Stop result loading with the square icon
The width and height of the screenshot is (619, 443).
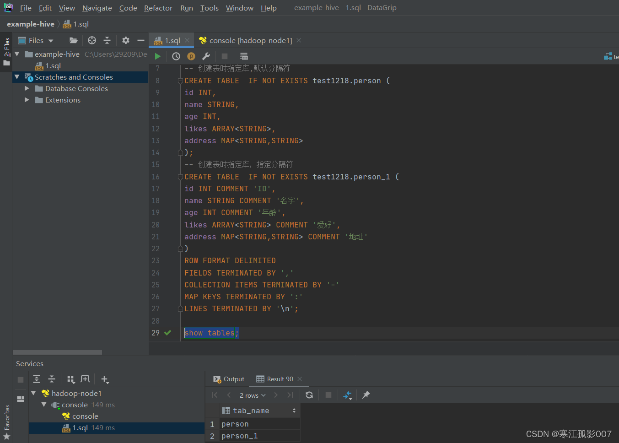[328, 395]
